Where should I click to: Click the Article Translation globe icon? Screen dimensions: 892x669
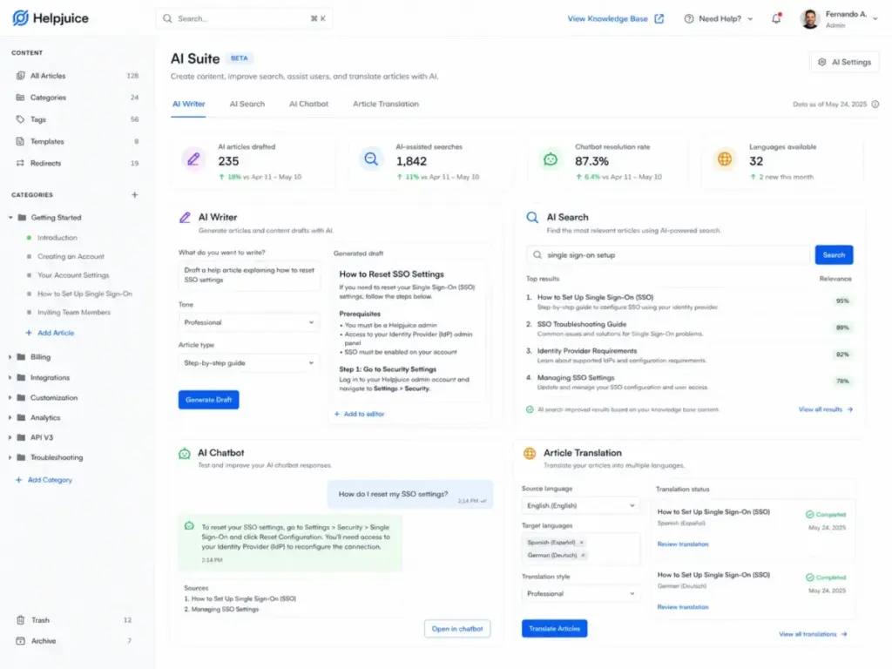[x=530, y=453]
